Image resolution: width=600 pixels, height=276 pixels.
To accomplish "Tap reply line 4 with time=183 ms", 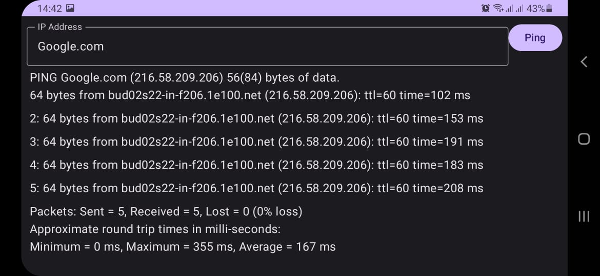I will coord(256,165).
